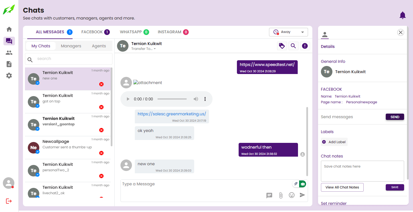
Task: Open canned replies message icon
Action: pyautogui.click(x=269, y=195)
